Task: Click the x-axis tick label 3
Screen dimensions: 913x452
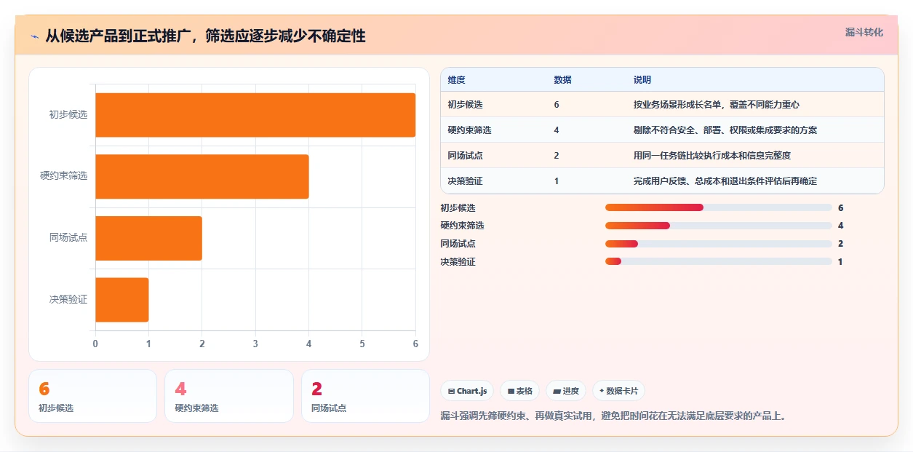Action: [x=255, y=344]
